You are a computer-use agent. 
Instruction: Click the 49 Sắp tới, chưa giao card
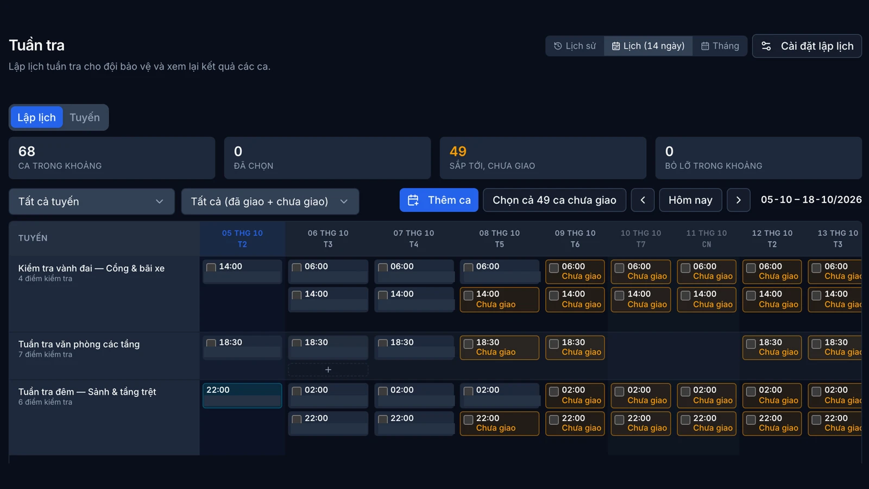coord(543,158)
